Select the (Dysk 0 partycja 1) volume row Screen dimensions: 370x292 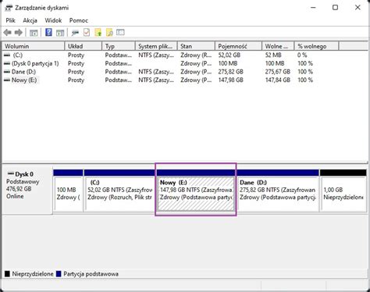[35, 63]
